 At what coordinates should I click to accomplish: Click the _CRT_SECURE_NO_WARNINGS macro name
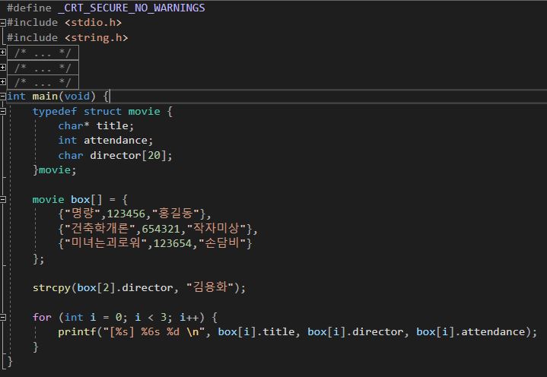tap(132, 8)
